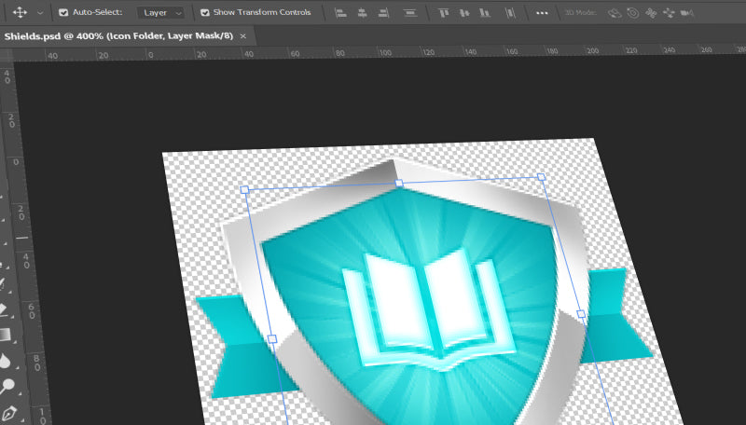Click the Align horizontal centers icon
This screenshot has width=746, height=425.
coord(363,13)
